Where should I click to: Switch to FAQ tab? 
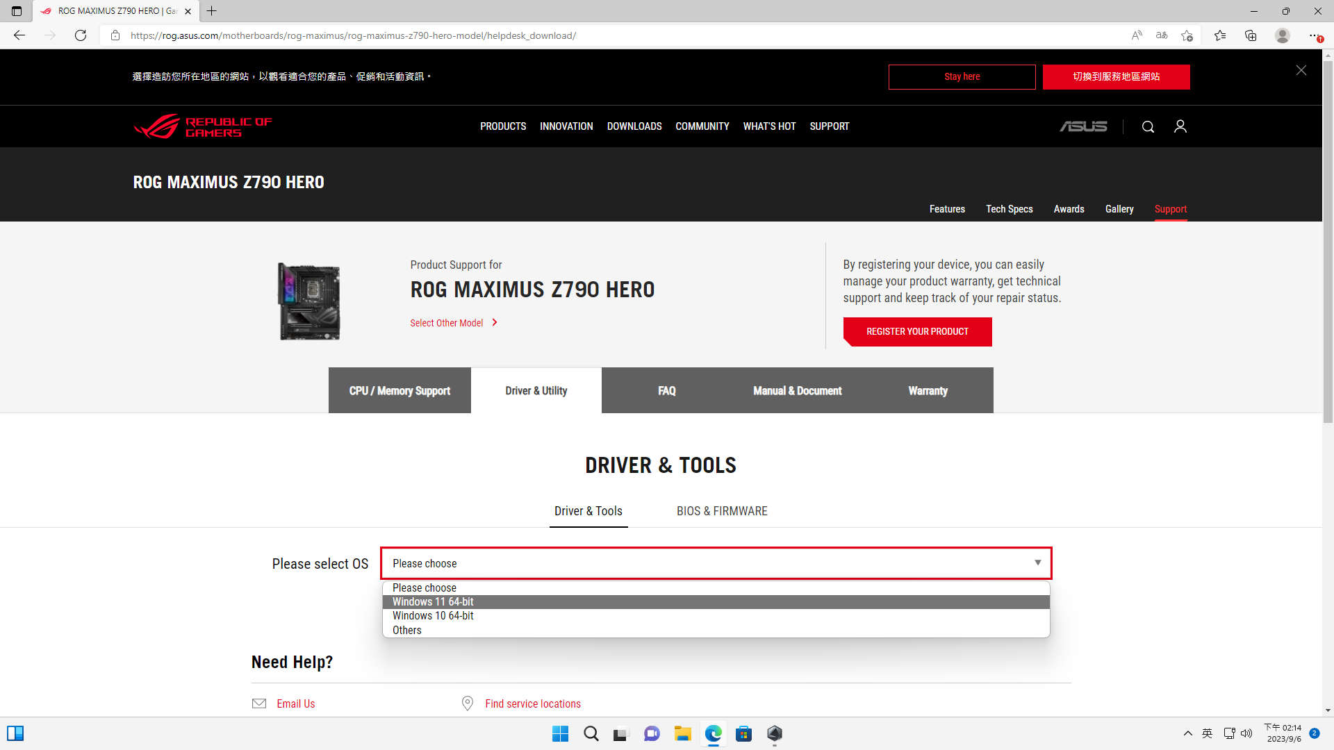pyautogui.click(x=667, y=390)
